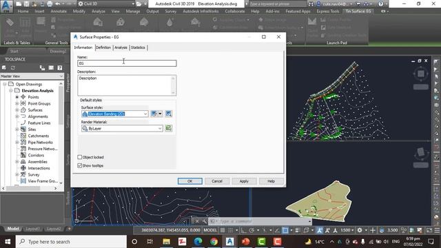Open the 1:500 annotation scale dropdown
The width and height of the screenshot is (441, 248).
pyautogui.click(x=347, y=230)
